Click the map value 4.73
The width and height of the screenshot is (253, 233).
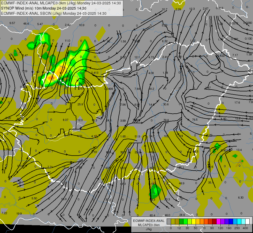[x=151, y=57]
